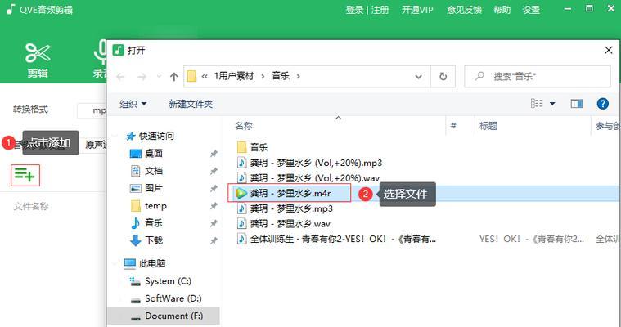This screenshot has height=327, width=621.
Task: Click 新建文件夹 button
Action: point(191,104)
